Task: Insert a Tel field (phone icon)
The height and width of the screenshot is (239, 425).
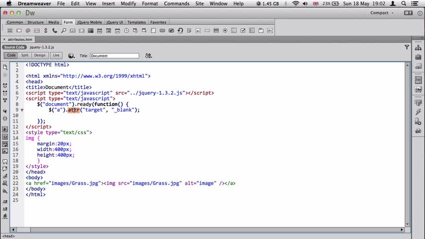Action: pyautogui.click(x=55, y=31)
